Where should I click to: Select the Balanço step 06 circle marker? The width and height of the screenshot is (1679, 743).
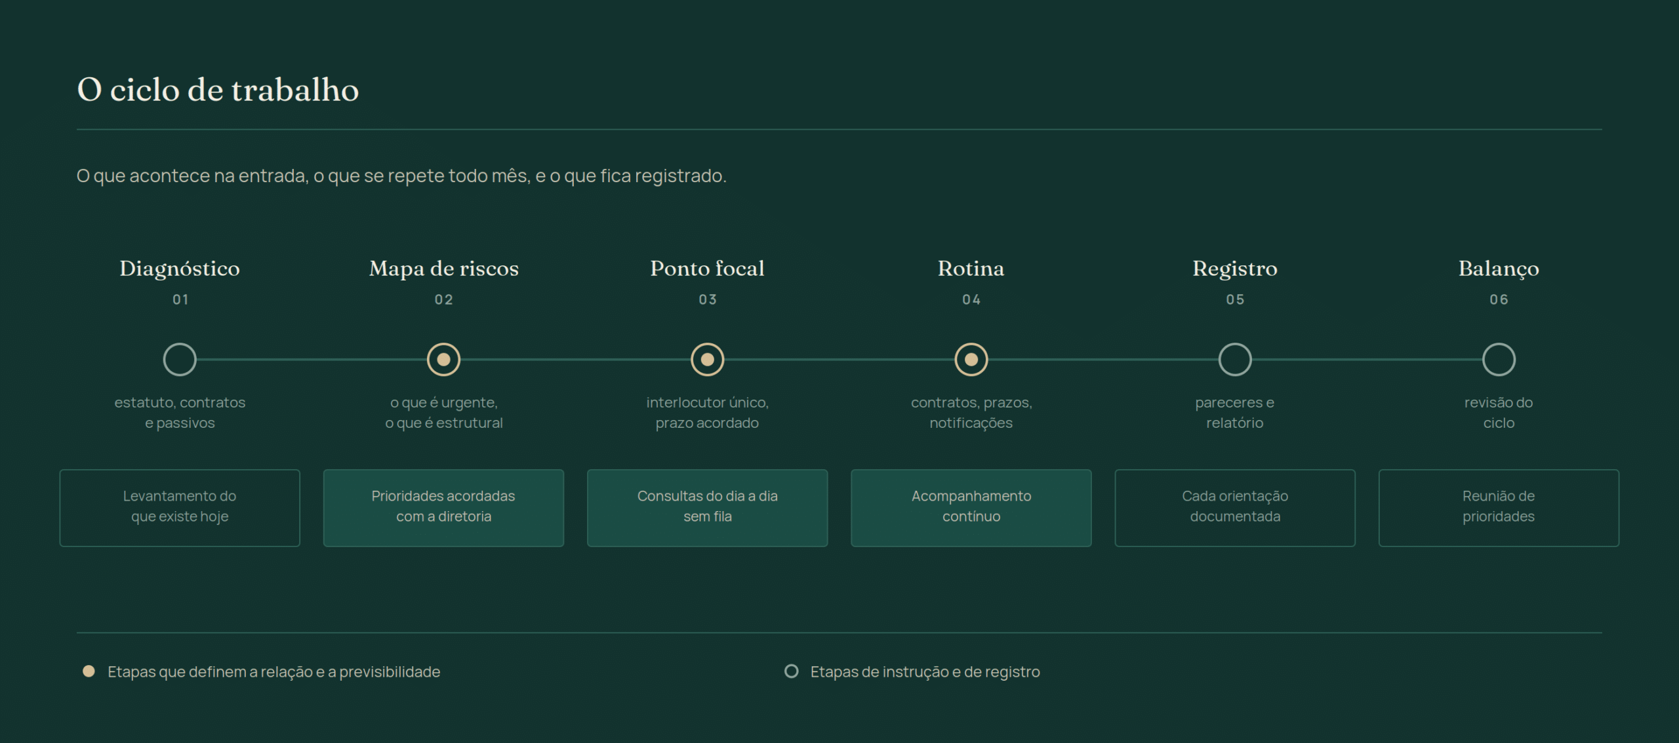coord(1499,360)
